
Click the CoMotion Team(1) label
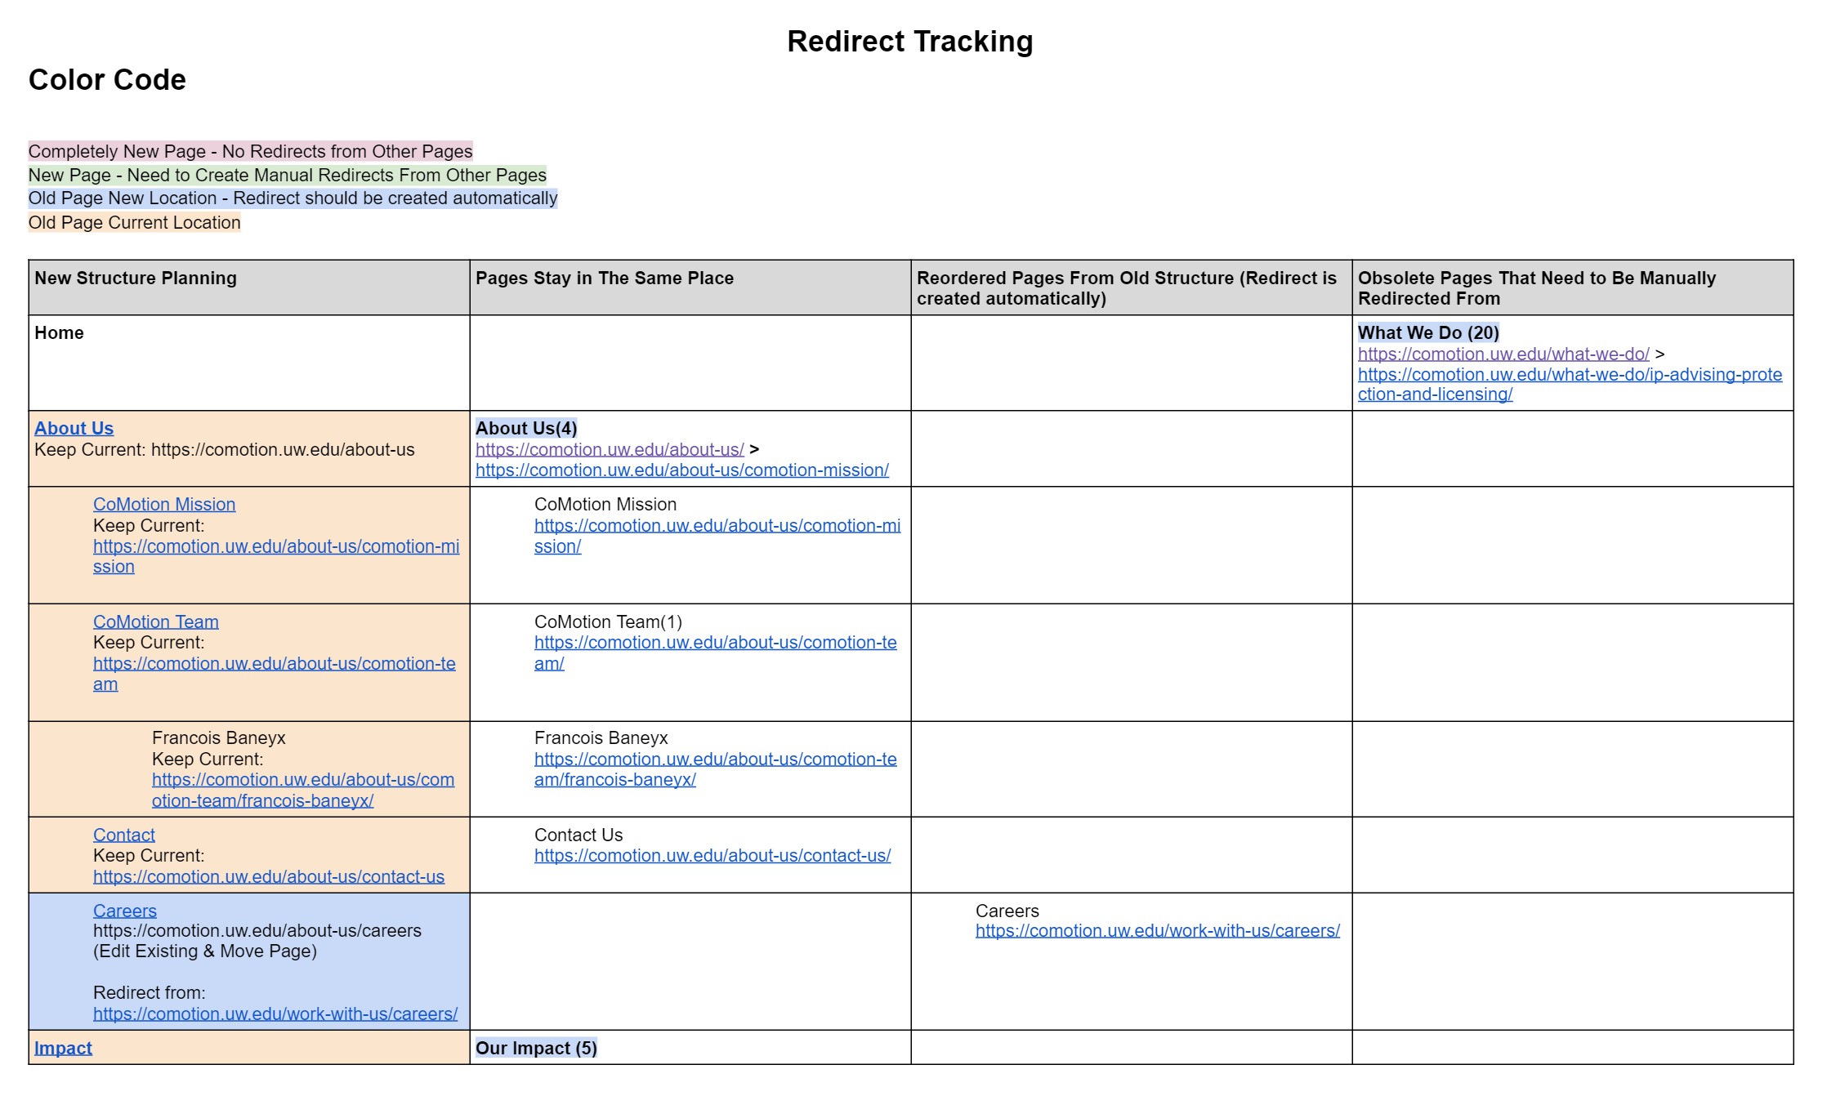coord(608,622)
